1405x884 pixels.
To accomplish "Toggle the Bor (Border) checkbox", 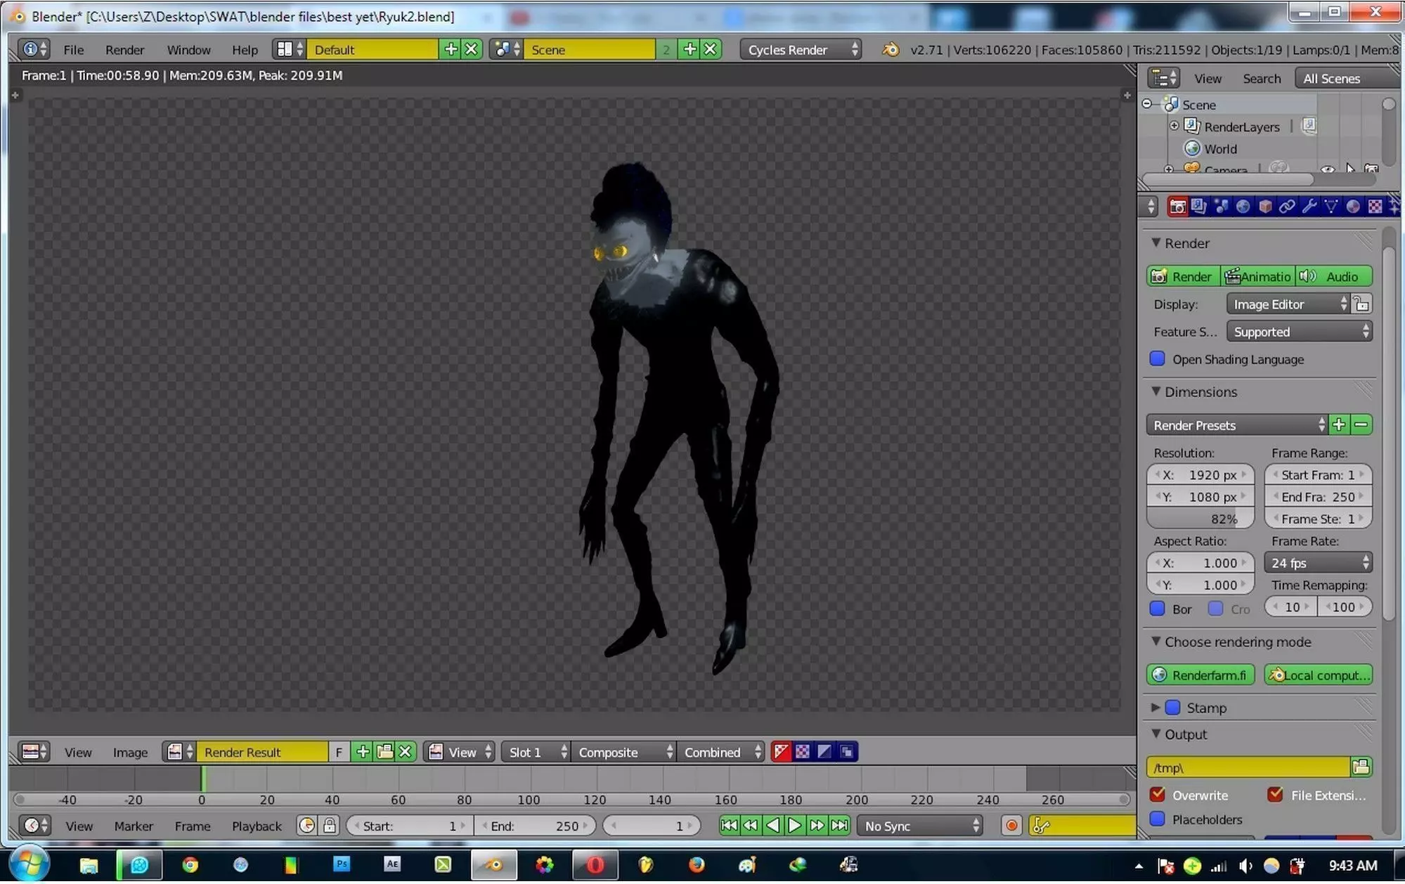I will pyautogui.click(x=1158, y=609).
